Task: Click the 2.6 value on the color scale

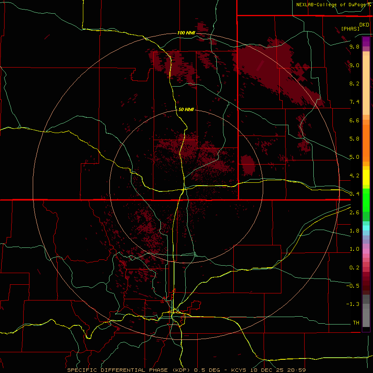Action: point(354,213)
